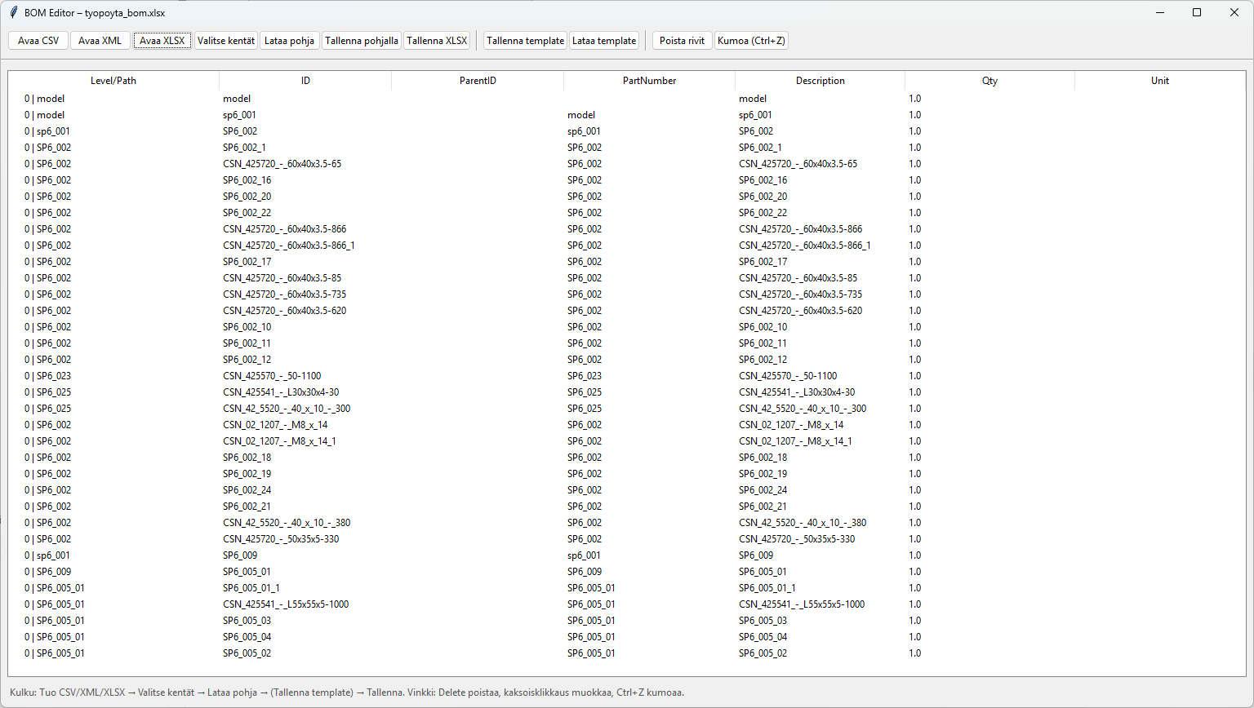
Task: Select SP6_005_03 in the ID column
Action: [x=247, y=621]
